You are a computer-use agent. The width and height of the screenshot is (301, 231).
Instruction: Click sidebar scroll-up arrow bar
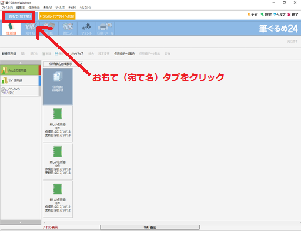[x=21, y=63]
